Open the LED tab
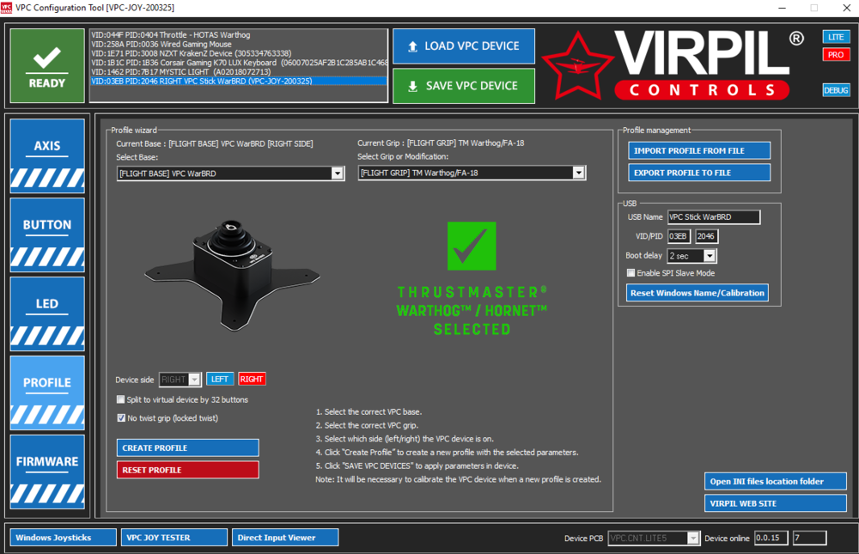Screen dimensions: 859x554 [x=47, y=314]
